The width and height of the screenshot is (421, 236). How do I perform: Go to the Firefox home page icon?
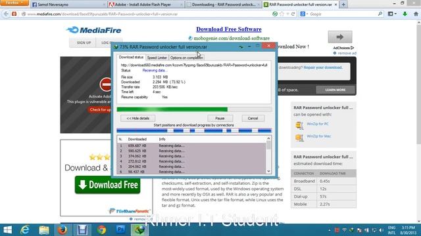click(x=416, y=14)
